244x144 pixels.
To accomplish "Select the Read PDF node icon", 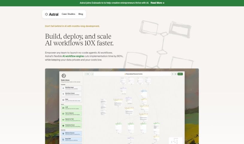I will [x=63, y=139].
